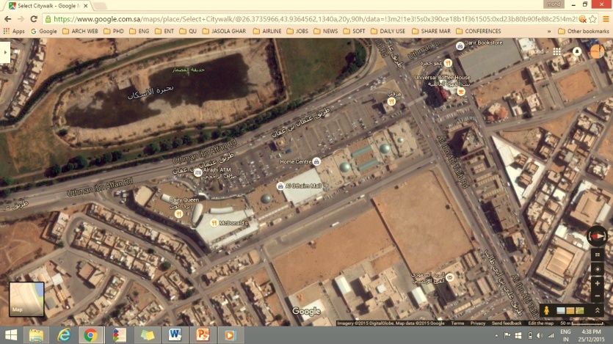Viewport: 613px width, 344px height.
Task: Open the CONFERENCES bookmark folder
Action: 479,32
